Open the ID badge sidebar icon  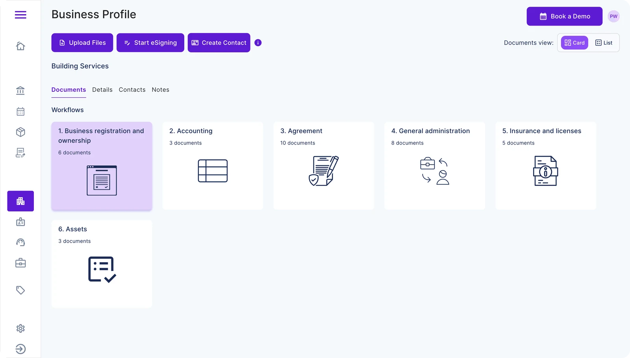[20, 222]
